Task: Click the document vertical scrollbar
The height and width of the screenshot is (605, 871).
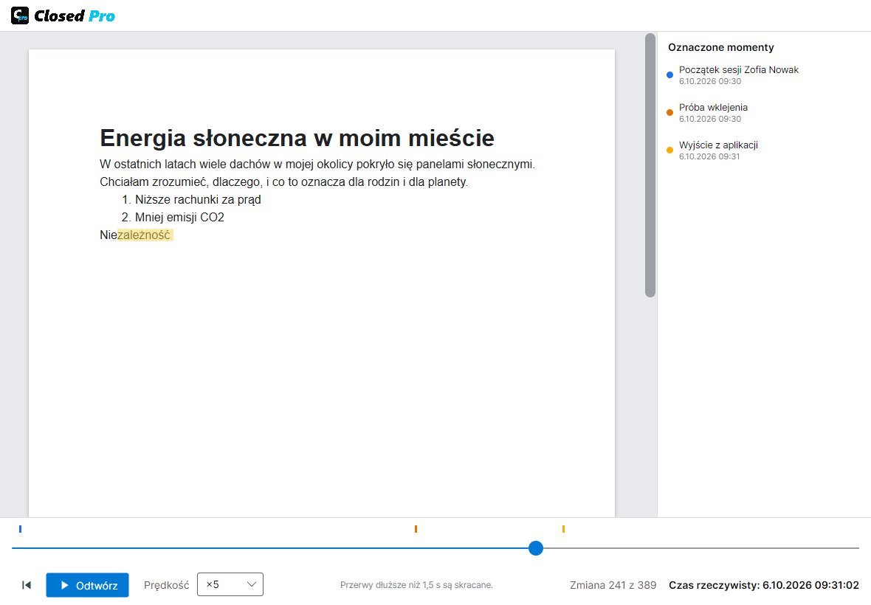Action: click(650, 165)
